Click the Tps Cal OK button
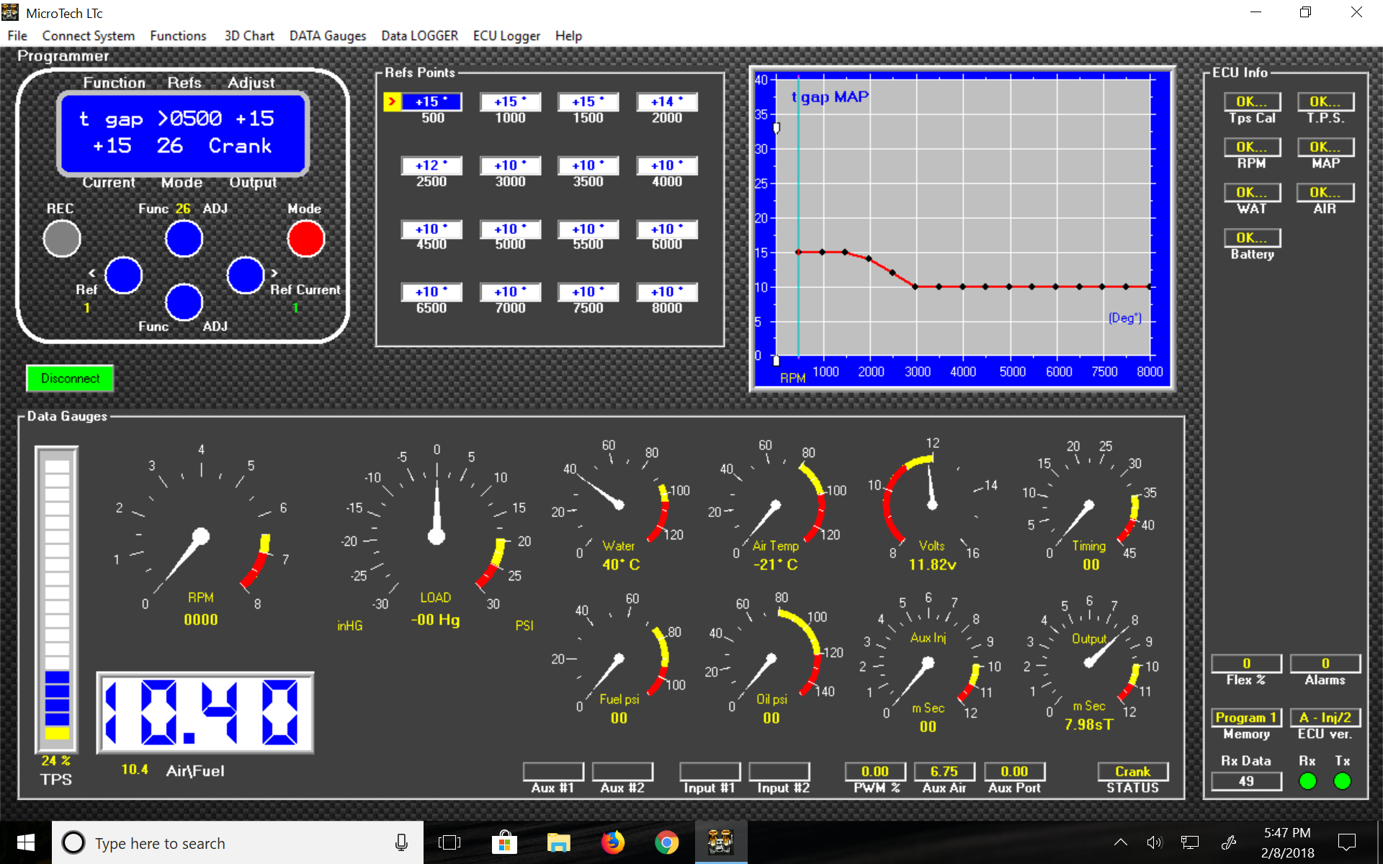The height and width of the screenshot is (864, 1383). click(1253, 102)
